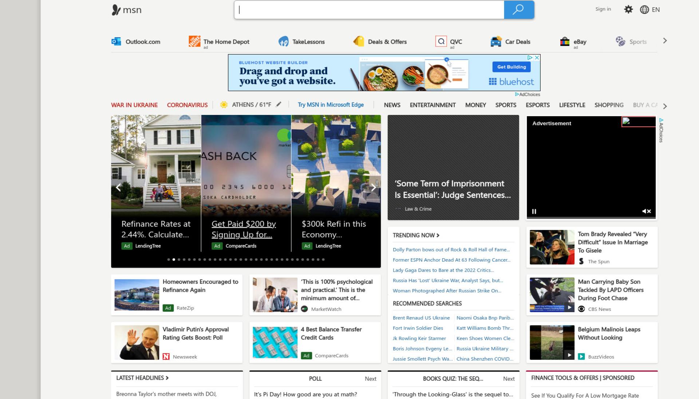Open the settings gear icon
The image size is (699, 399).
pyautogui.click(x=628, y=9)
